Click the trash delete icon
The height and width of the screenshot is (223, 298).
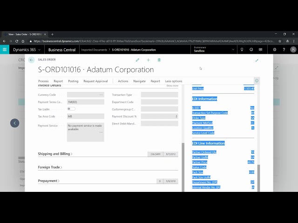(159, 60)
